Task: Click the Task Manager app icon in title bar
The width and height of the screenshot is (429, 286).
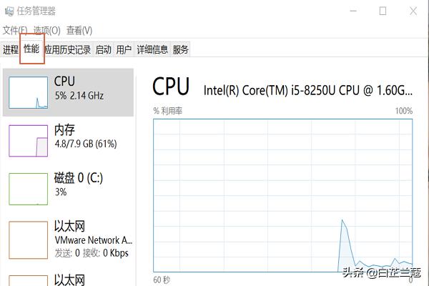Action: [x=9, y=11]
